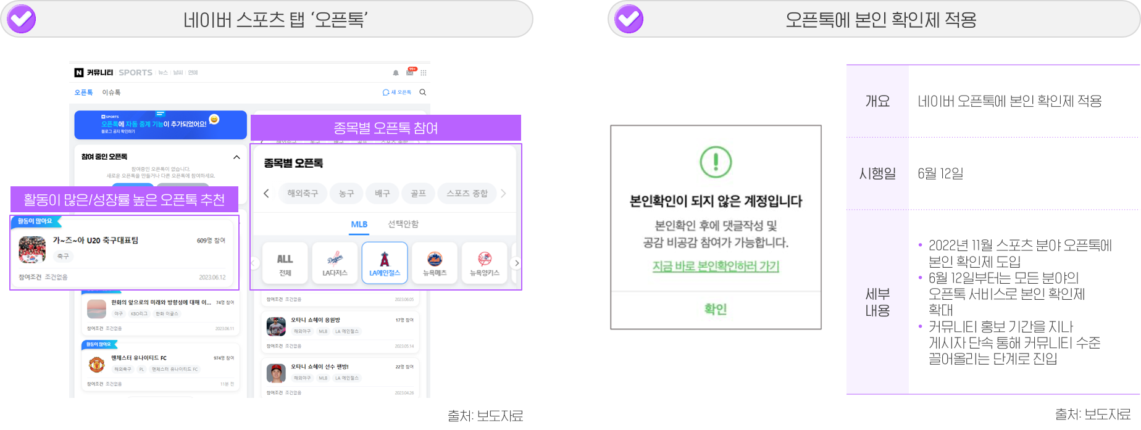This screenshot has width=1141, height=430.
Task: Switch to the 이슈톡 tab
Action: (112, 93)
